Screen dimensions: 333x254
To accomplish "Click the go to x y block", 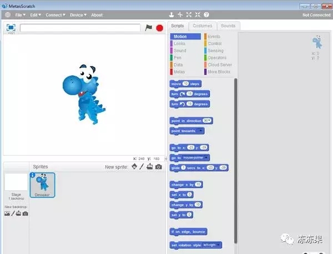I will pos(189,148).
